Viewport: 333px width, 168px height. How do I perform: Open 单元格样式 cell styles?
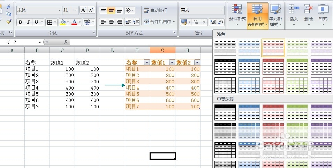pos(275,15)
